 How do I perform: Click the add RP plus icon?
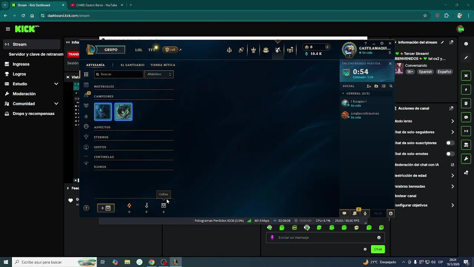(x=327, y=47)
